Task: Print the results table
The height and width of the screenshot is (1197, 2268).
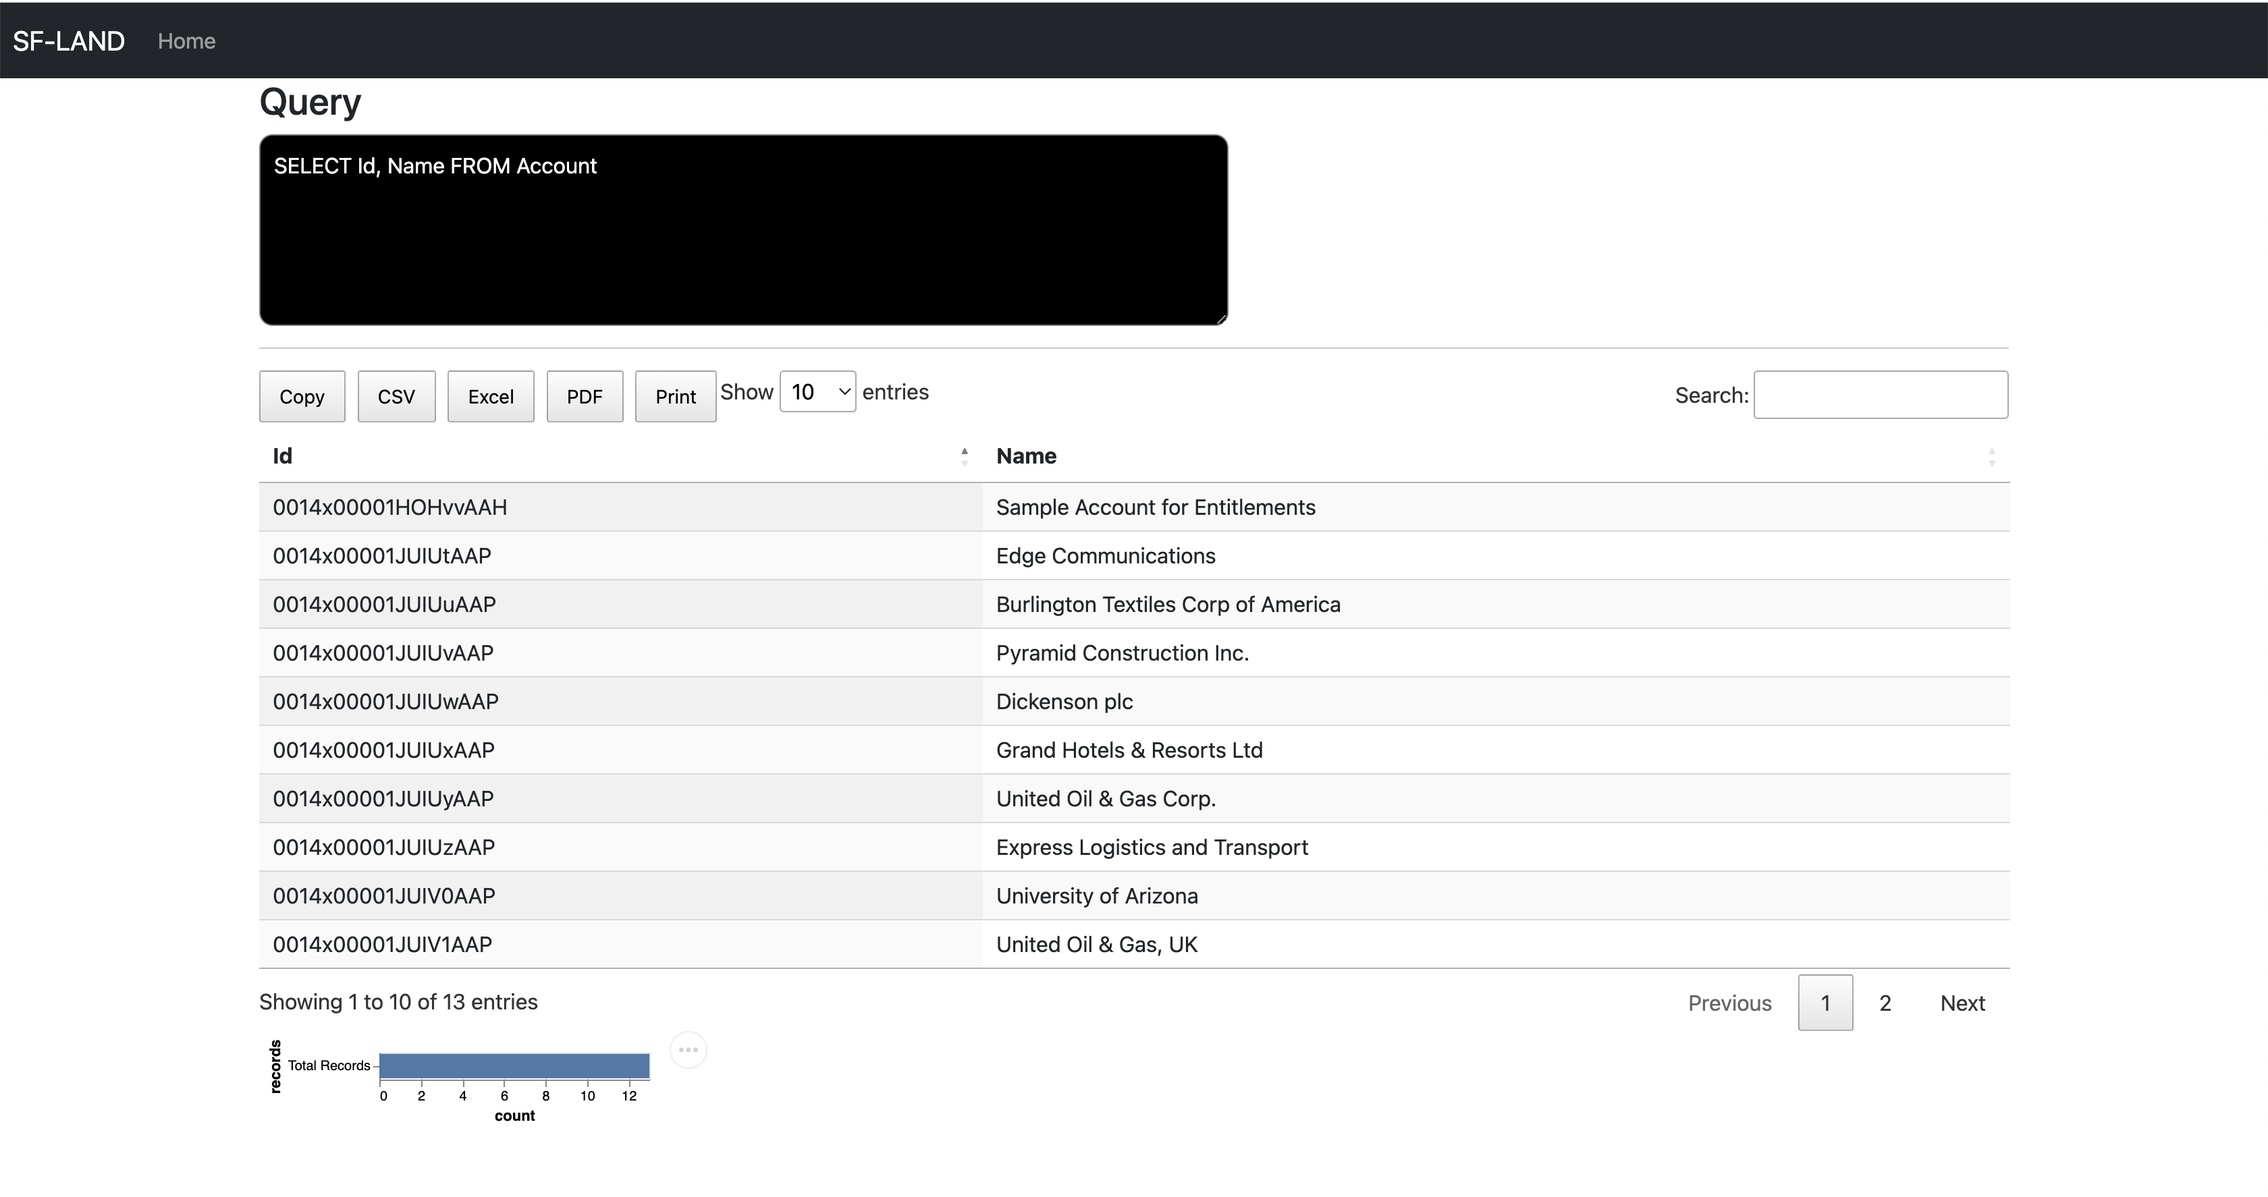Action: 675,396
